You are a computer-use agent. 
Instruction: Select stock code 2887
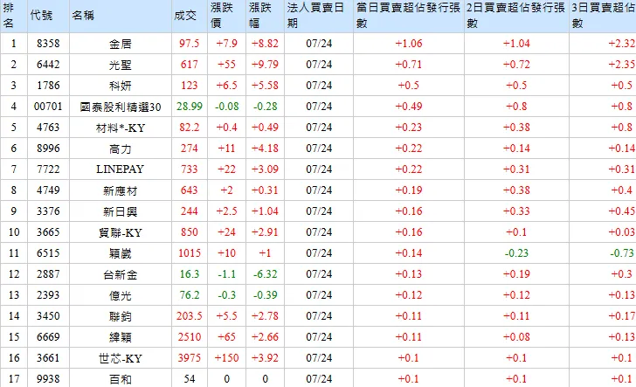tap(48, 273)
